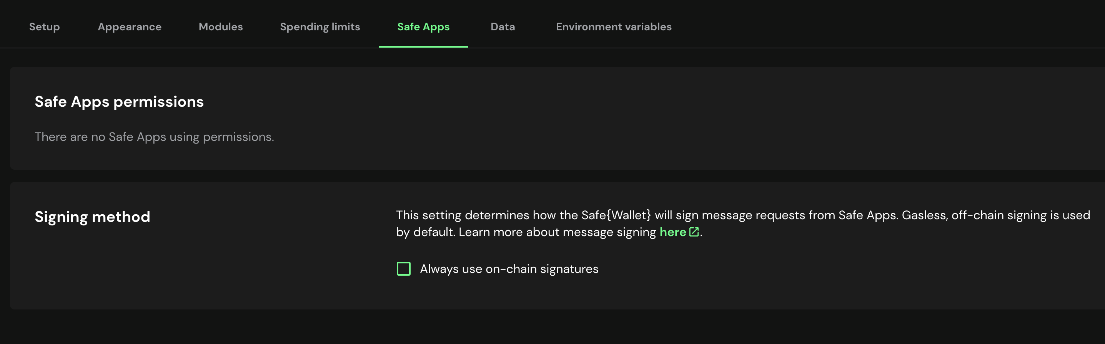Open the Setup tab
1105x344 pixels.
tap(45, 26)
